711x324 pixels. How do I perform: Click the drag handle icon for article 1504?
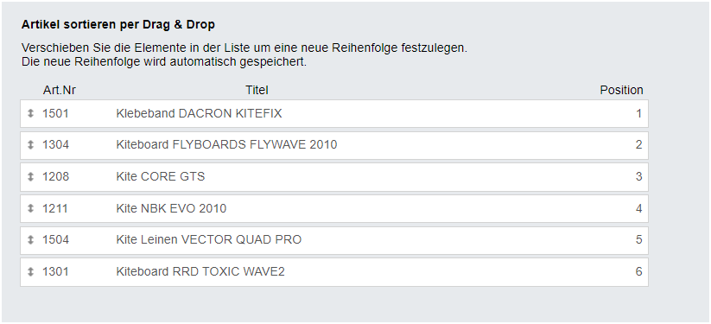(x=30, y=239)
